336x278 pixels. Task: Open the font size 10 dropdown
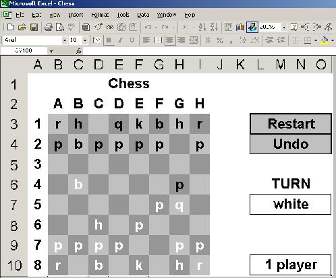pos(85,40)
